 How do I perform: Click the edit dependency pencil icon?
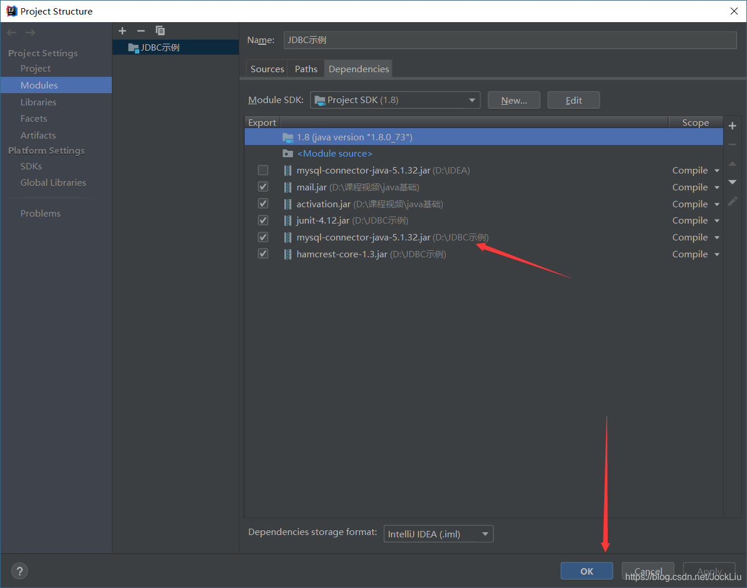point(732,201)
